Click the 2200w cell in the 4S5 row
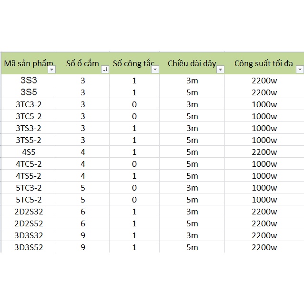304x304 pixels. [x=264, y=152]
